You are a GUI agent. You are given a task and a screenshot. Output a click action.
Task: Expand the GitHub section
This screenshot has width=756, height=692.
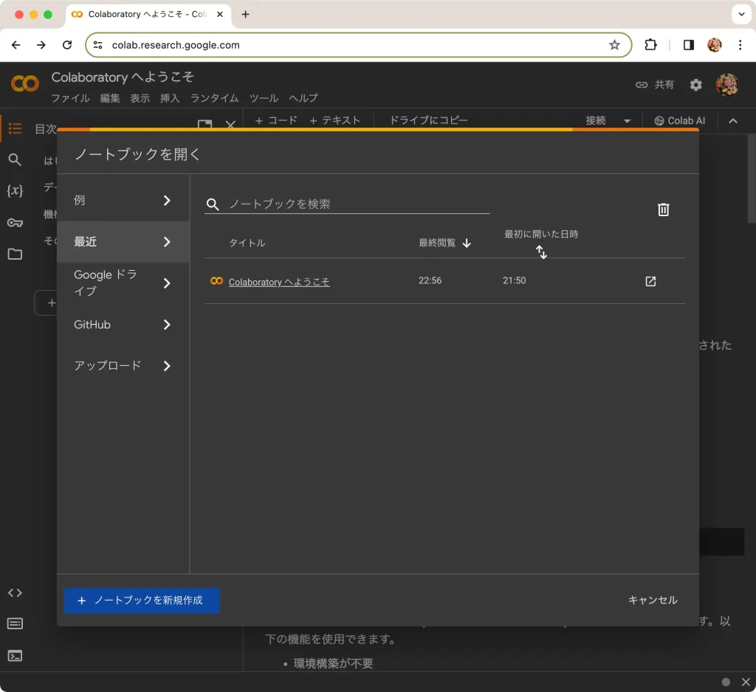tap(123, 325)
